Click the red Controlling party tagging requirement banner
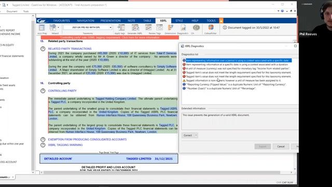The image size is (332, 187). tap(110, 37)
